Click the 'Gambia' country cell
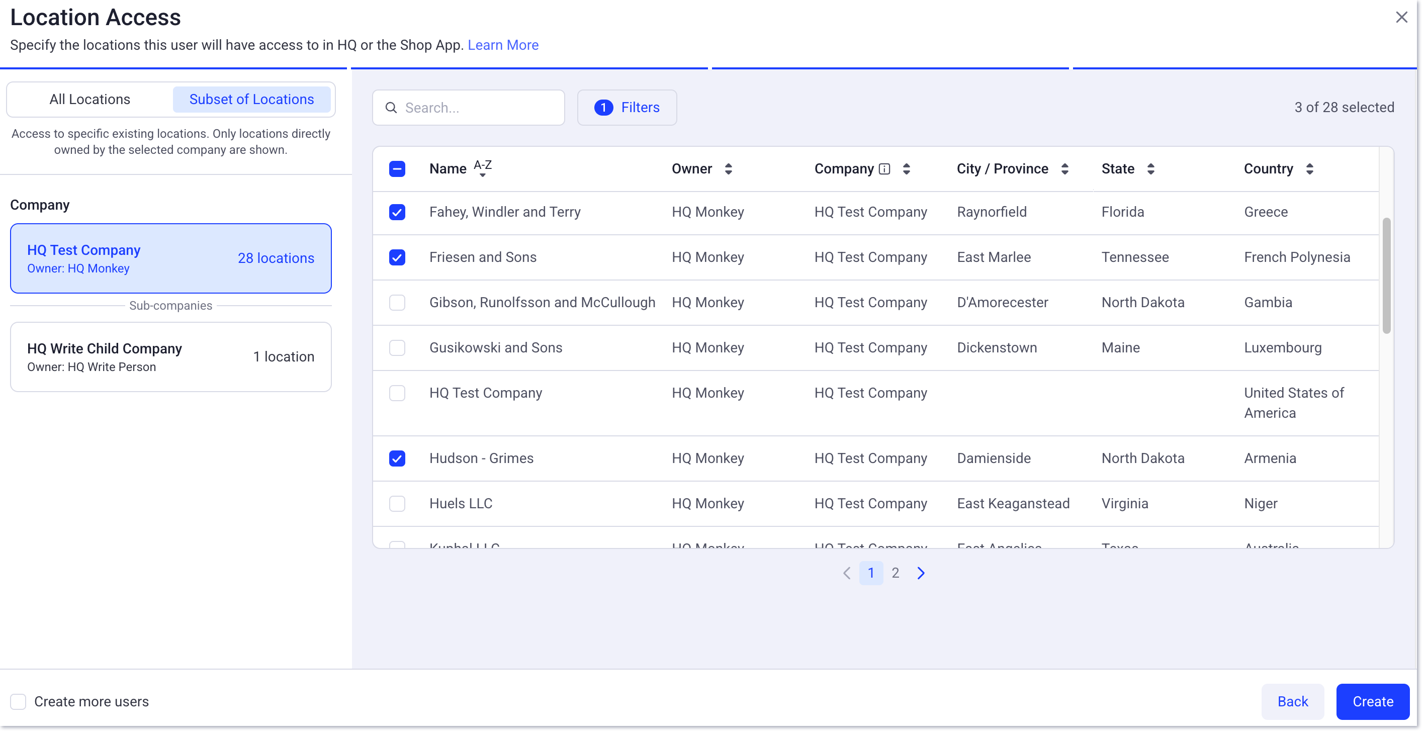The width and height of the screenshot is (1427, 736). (1268, 303)
